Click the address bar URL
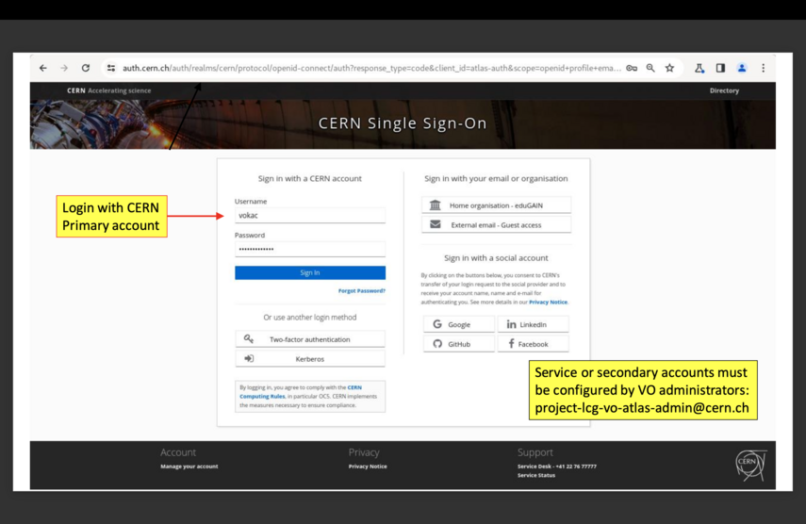Screen dimensions: 806x524 coord(368,68)
